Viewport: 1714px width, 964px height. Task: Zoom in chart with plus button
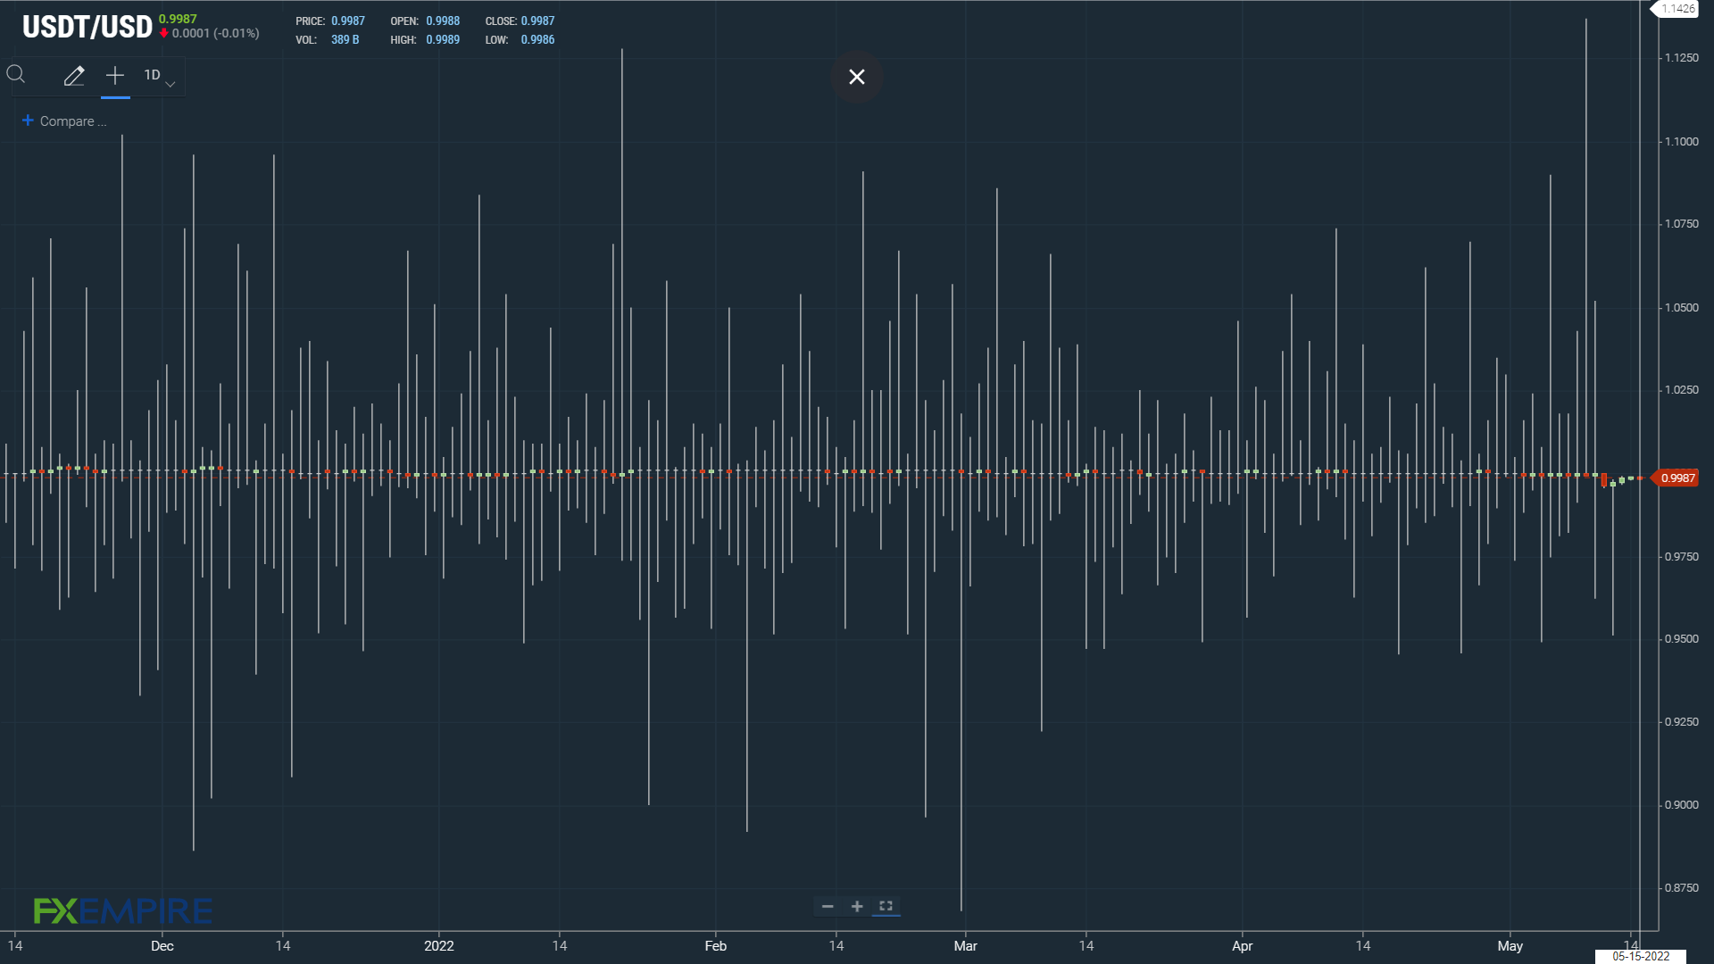857,907
